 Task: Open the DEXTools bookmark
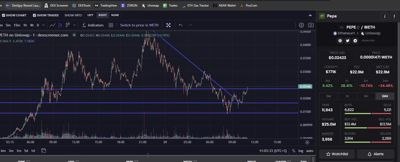point(81,5)
